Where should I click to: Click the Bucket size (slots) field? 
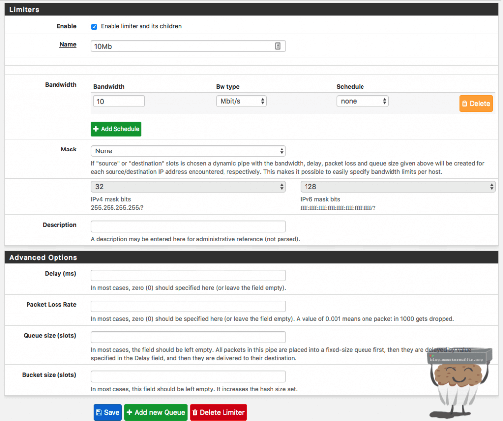pyautogui.click(x=188, y=376)
